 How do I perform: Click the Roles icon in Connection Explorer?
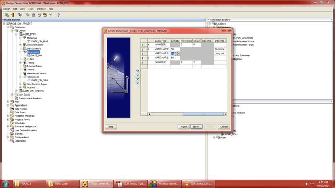(x=218, y=137)
